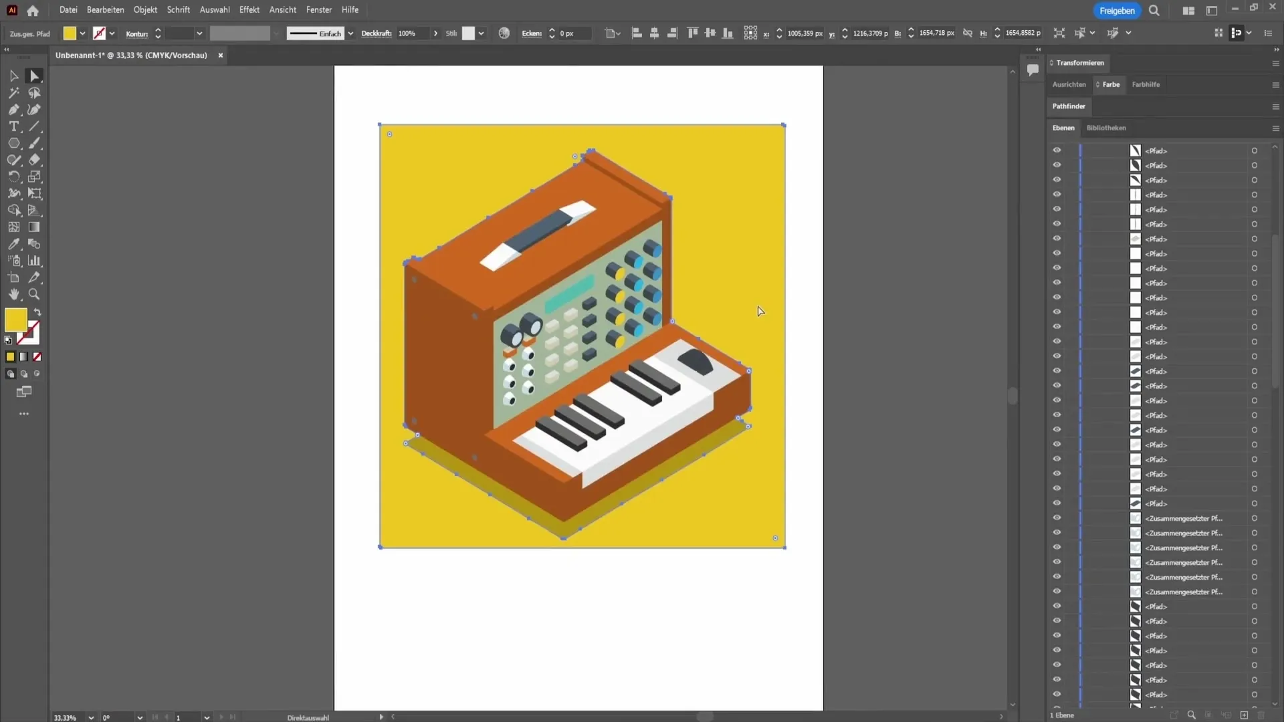
Task: Activate the Curvature tool
Action: (x=34, y=110)
